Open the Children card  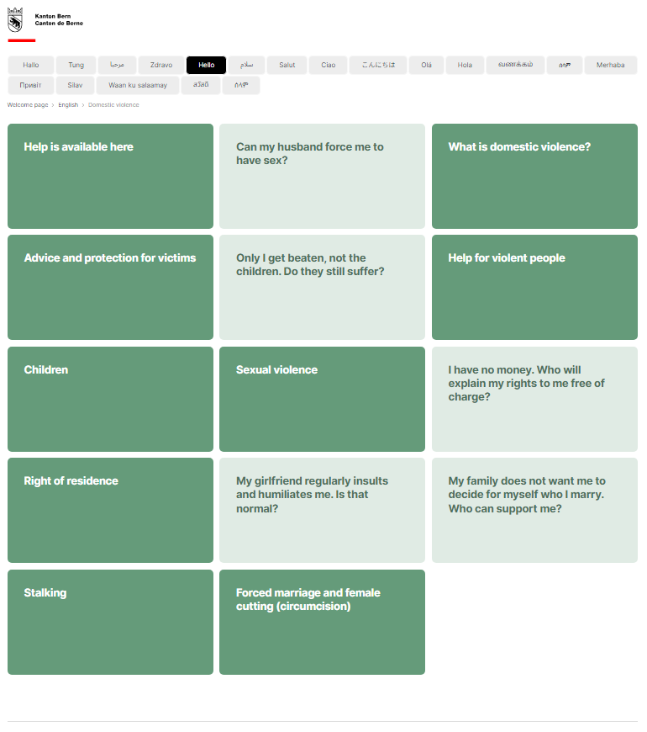click(110, 399)
